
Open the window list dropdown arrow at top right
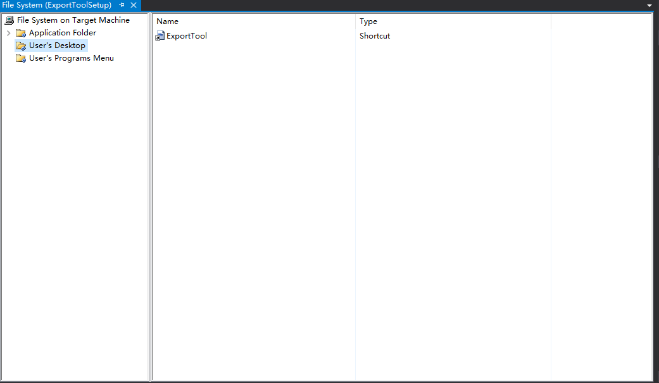coord(649,6)
